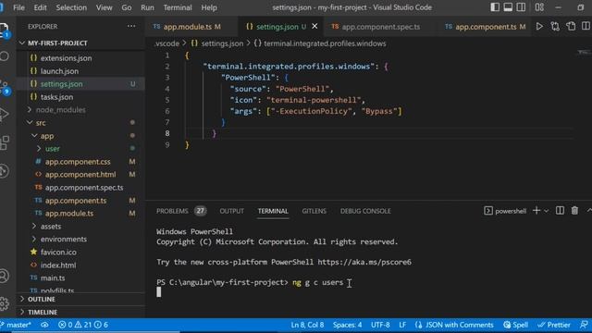Open index.html in the explorer

coord(58,265)
